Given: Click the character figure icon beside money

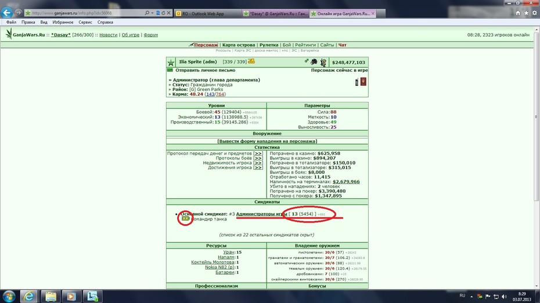Looking at the screenshot, I should [x=323, y=62].
